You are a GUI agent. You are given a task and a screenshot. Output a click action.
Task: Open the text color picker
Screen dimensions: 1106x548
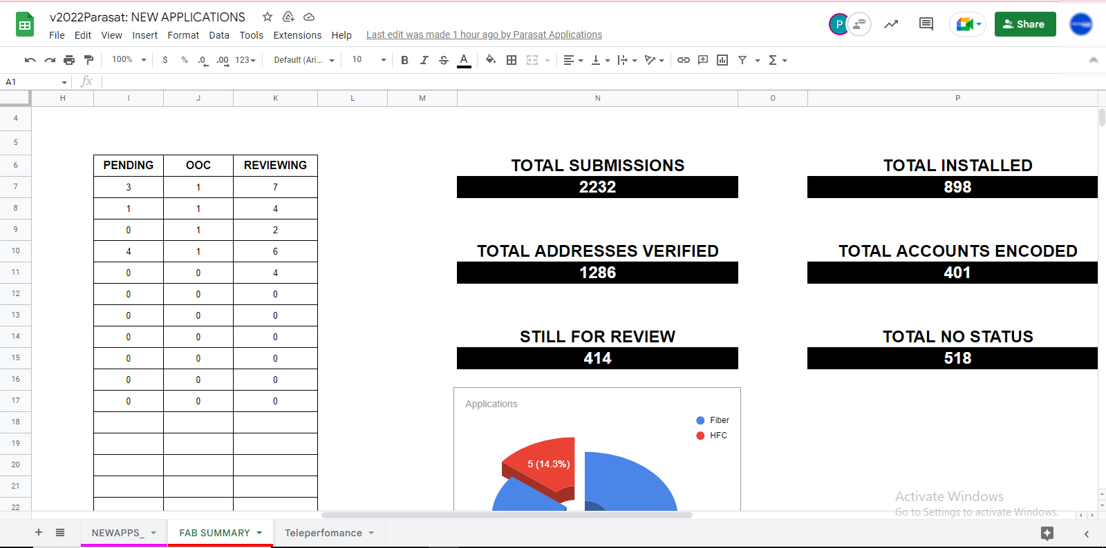coord(465,60)
